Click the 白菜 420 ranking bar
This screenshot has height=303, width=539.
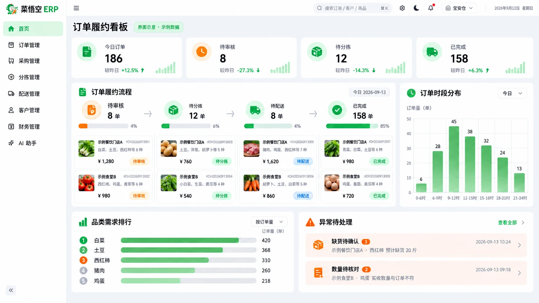pos(189,240)
